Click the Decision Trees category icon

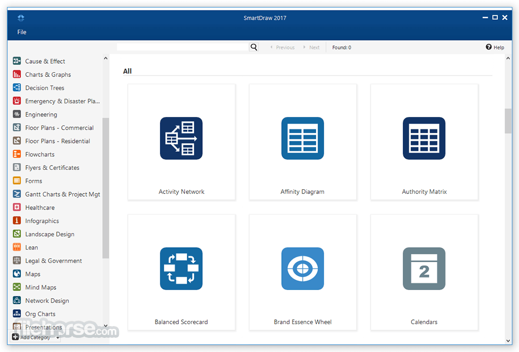tap(17, 87)
